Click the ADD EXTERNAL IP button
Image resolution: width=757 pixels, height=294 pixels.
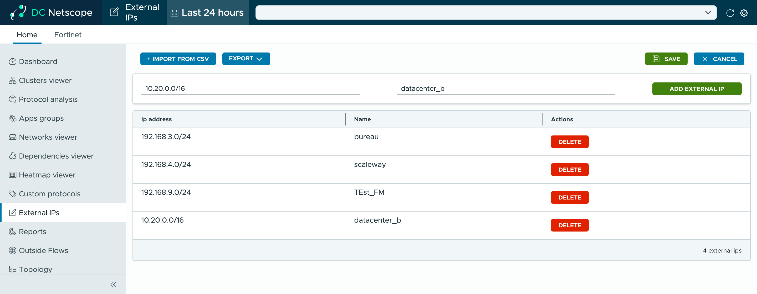tap(697, 89)
